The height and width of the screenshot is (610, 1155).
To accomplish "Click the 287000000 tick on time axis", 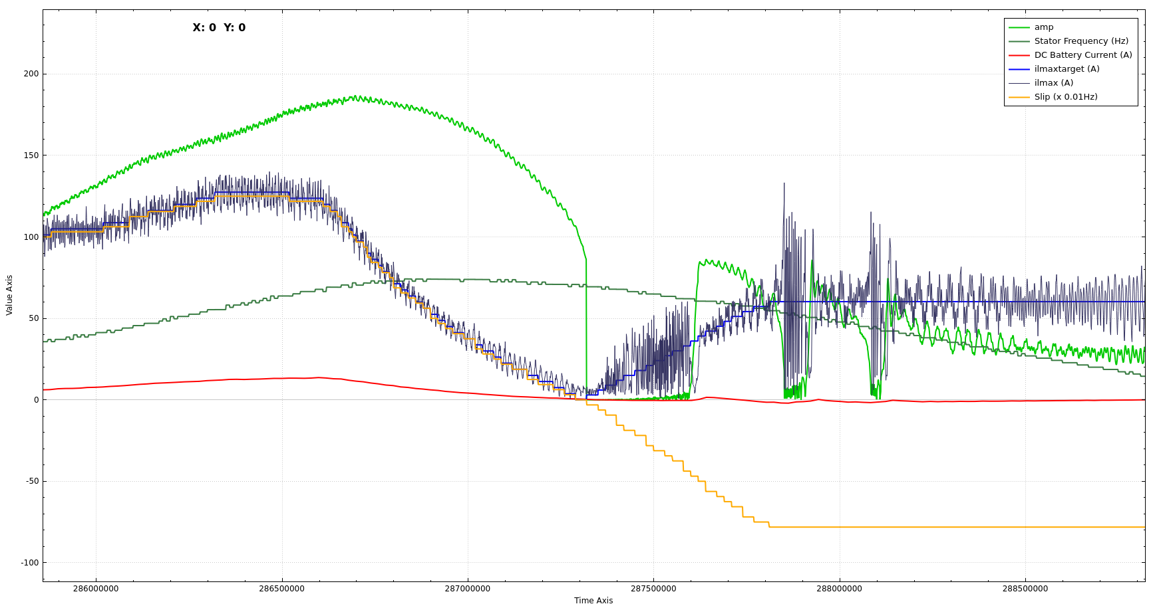I will 467,589.
